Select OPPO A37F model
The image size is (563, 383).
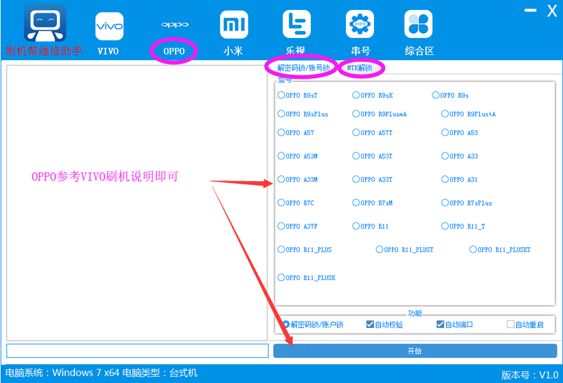click(x=298, y=226)
